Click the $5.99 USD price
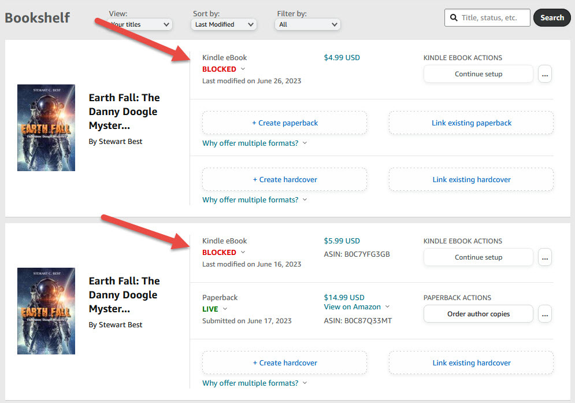Image resolution: width=575 pixels, height=403 pixels. pos(342,241)
